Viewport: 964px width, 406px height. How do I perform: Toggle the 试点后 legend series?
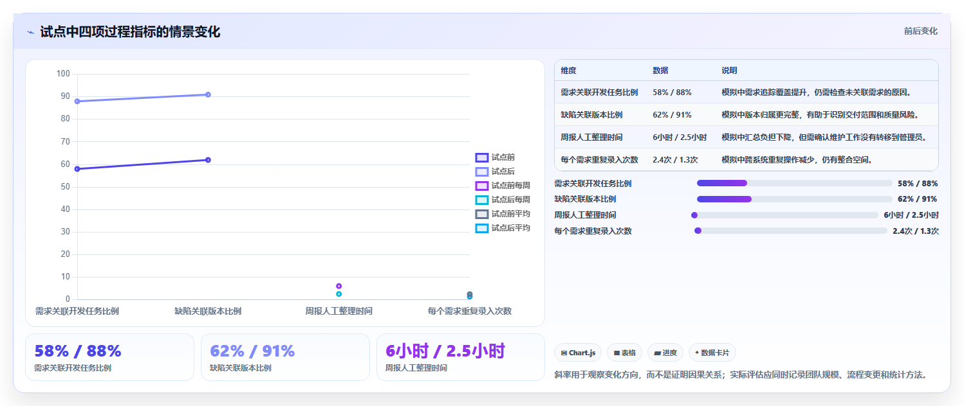495,172
